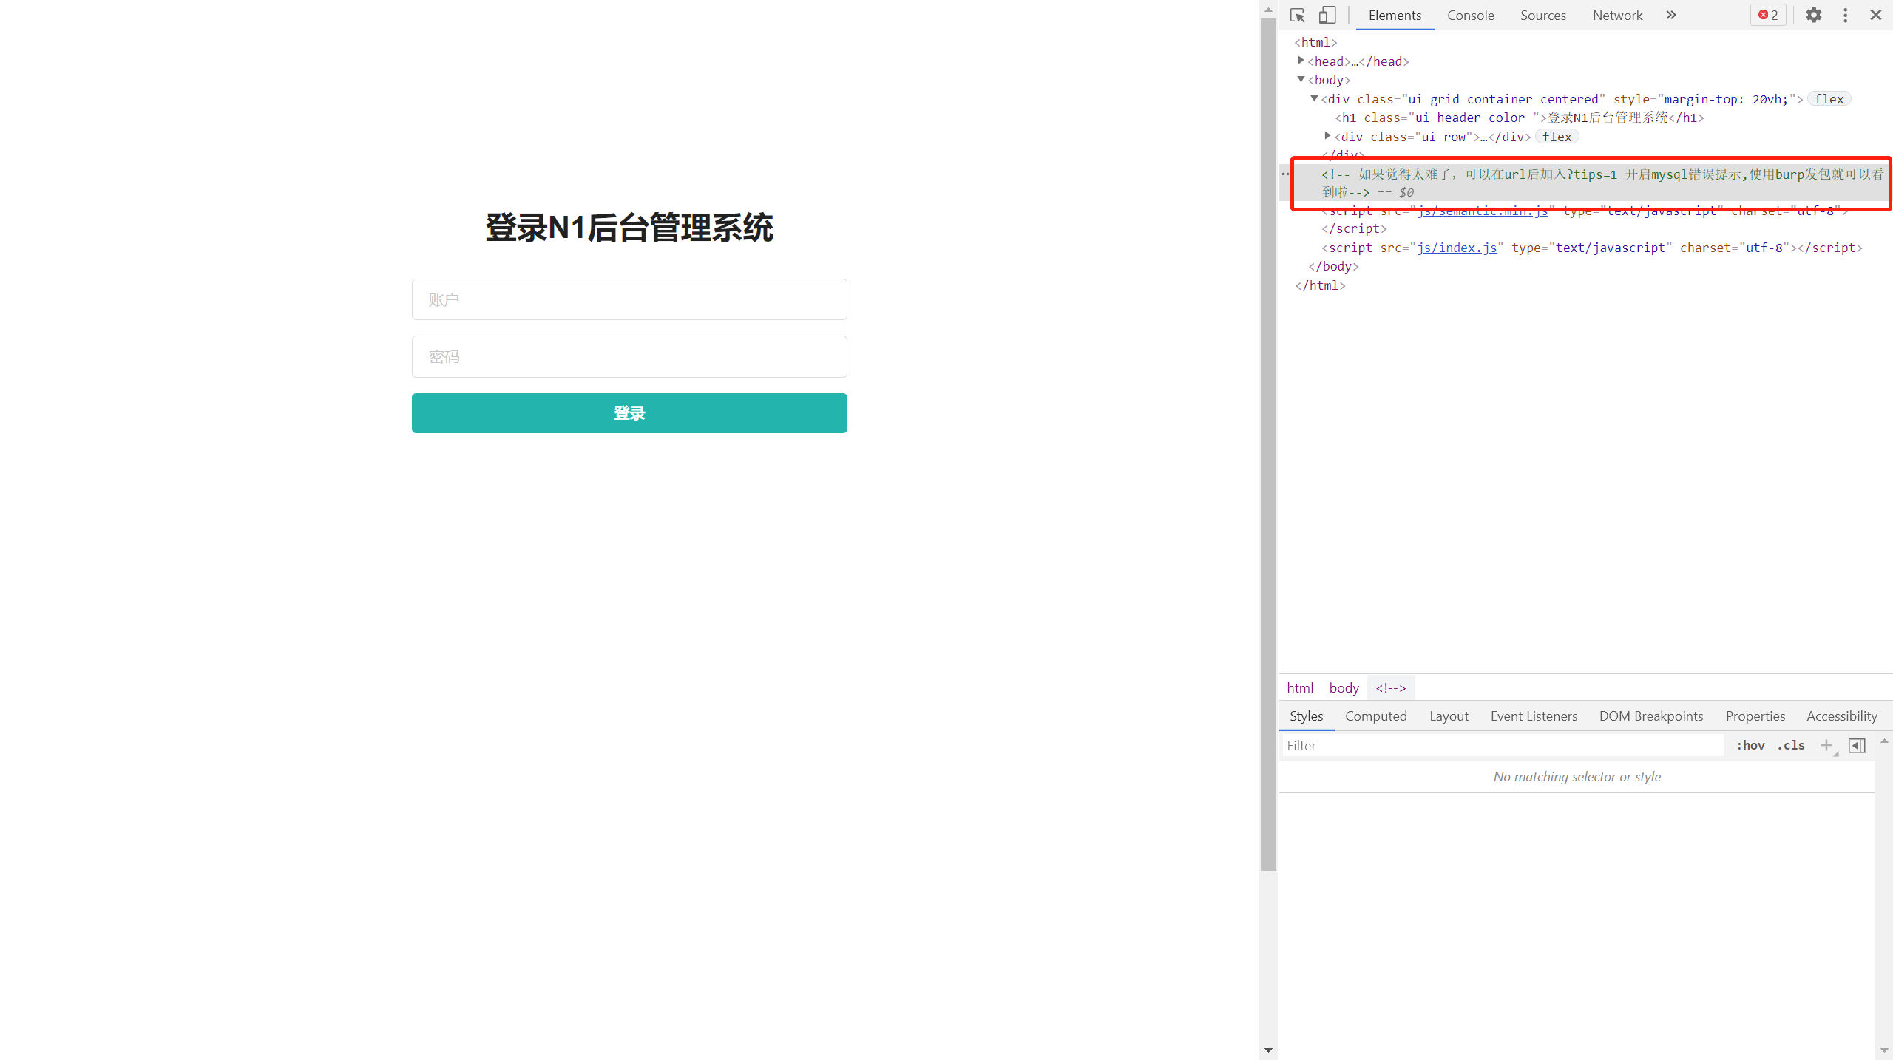Click the Computed sub-panel tab
Image resolution: width=1893 pixels, height=1060 pixels.
(x=1375, y=716)
